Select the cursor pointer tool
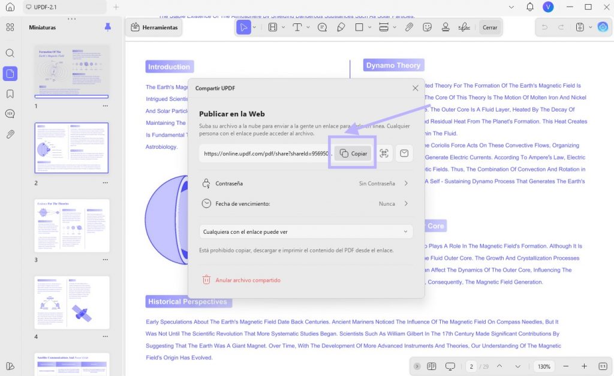 [243, 27]
